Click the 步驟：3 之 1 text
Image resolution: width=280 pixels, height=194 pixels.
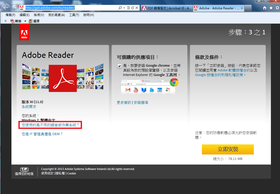(x=247, y=32)
